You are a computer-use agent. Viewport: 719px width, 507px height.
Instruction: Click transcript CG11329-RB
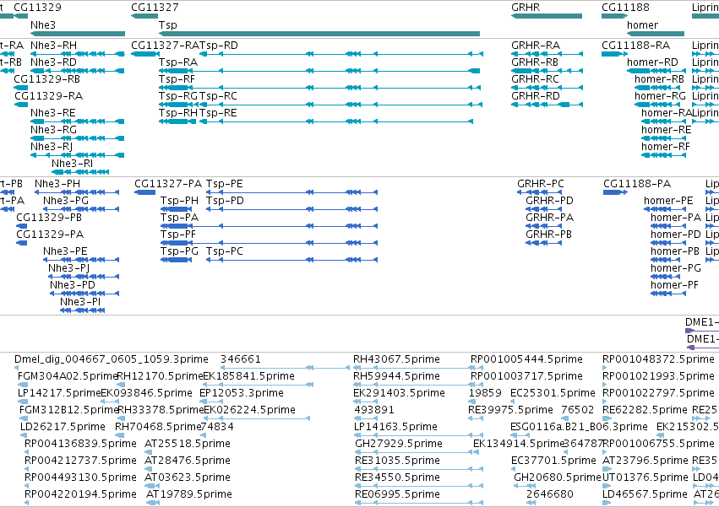coord(20,88)
